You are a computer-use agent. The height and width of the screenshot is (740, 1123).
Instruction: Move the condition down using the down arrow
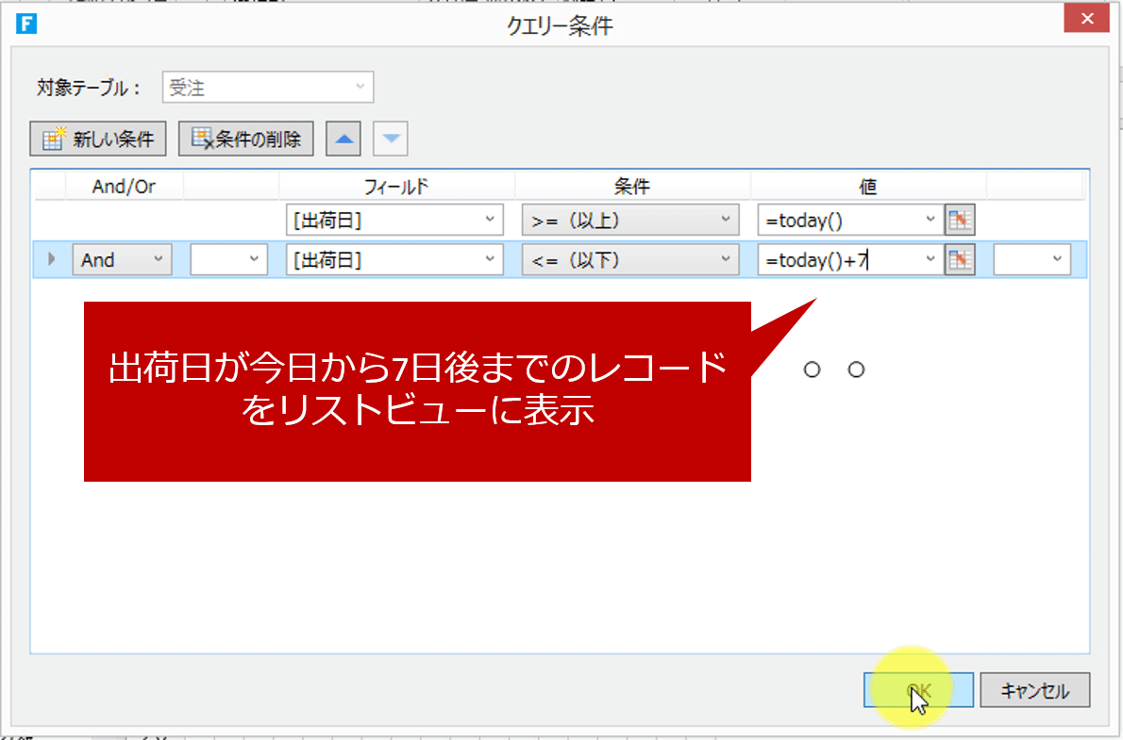point(390,138)
